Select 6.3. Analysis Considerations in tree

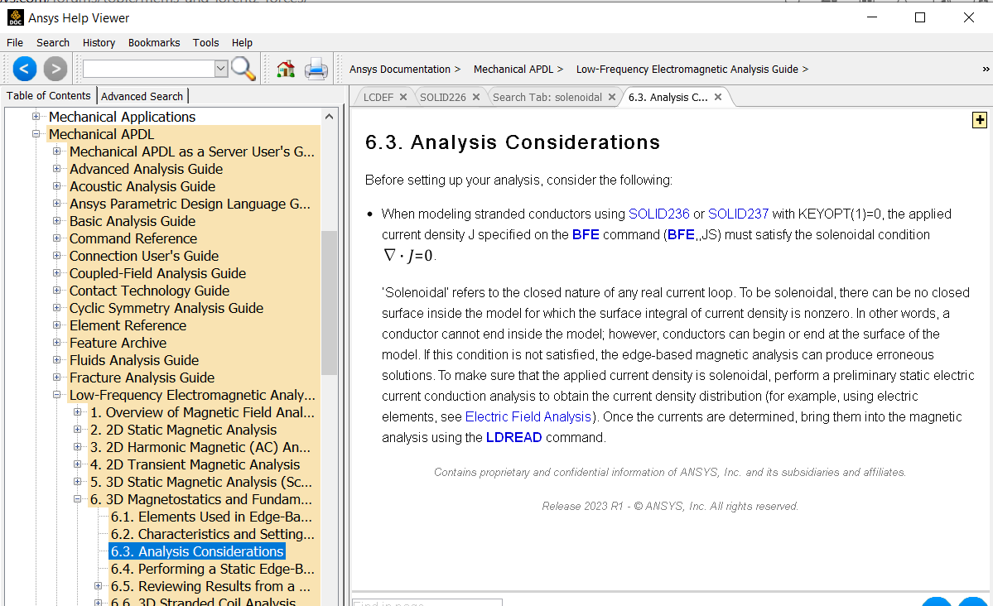coord(197,551)
